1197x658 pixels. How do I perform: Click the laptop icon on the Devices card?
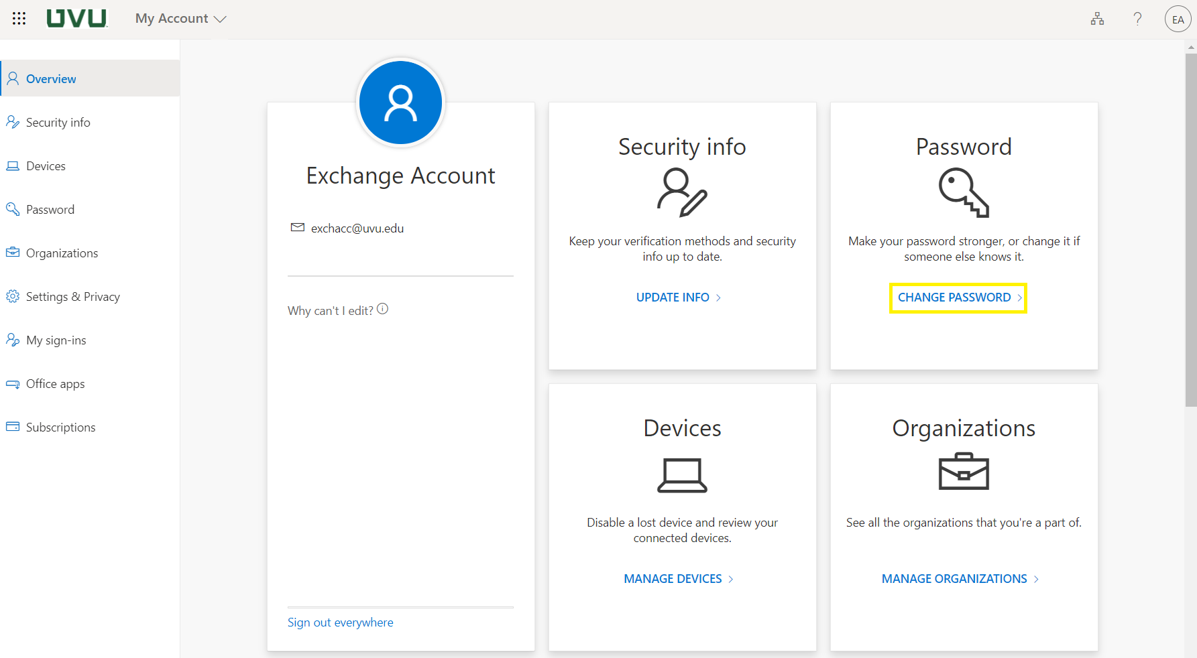[x=682, y=474]
